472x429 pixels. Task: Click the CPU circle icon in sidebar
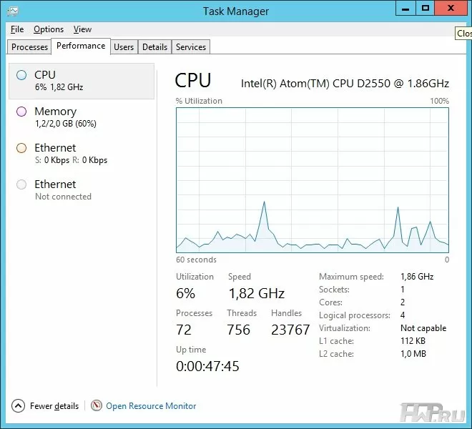(x=21, y=75)
